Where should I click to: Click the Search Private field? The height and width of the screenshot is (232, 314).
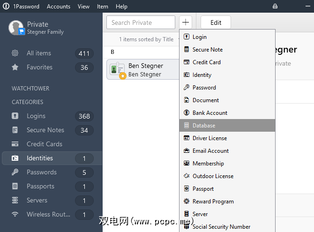tap(141, 22)
